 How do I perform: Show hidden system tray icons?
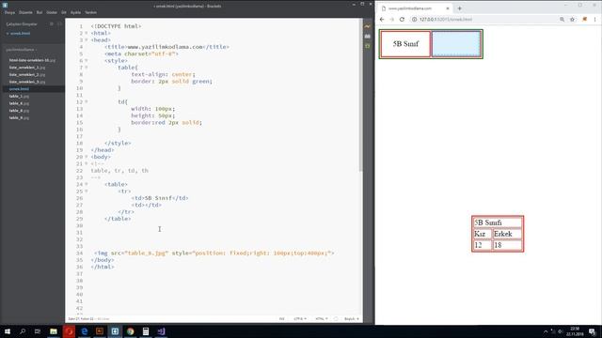click(x=546, y=331)
